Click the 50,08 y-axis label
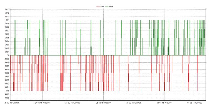210x106 pixels. tap(7, 27)
